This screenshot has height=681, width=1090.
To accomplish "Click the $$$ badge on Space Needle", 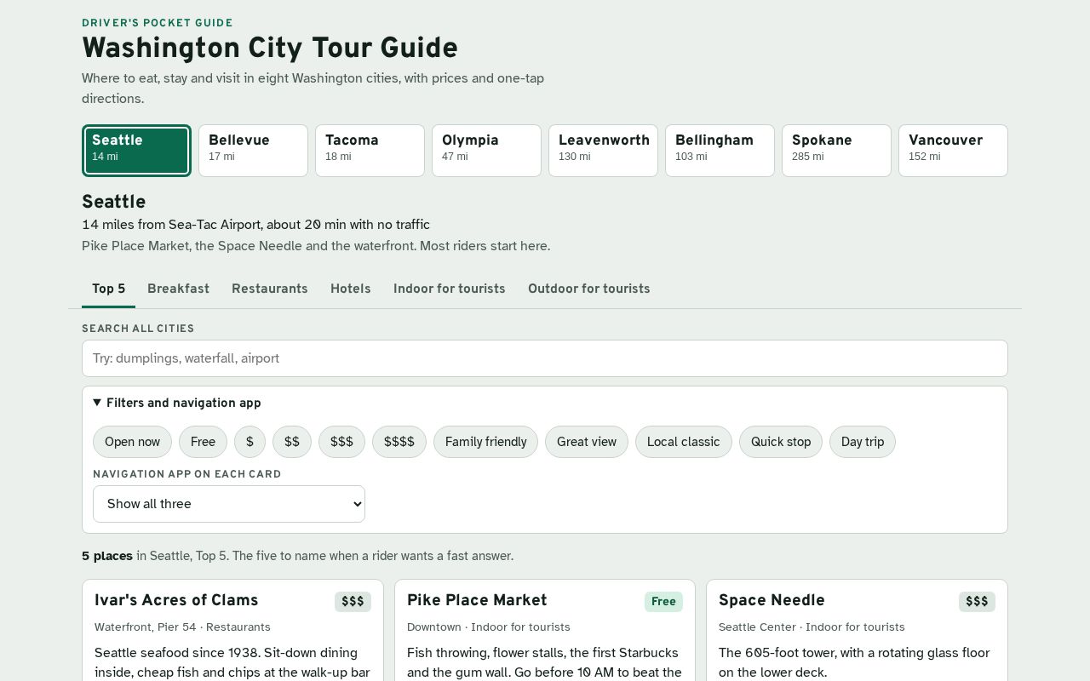I will [x=977, y=602].
